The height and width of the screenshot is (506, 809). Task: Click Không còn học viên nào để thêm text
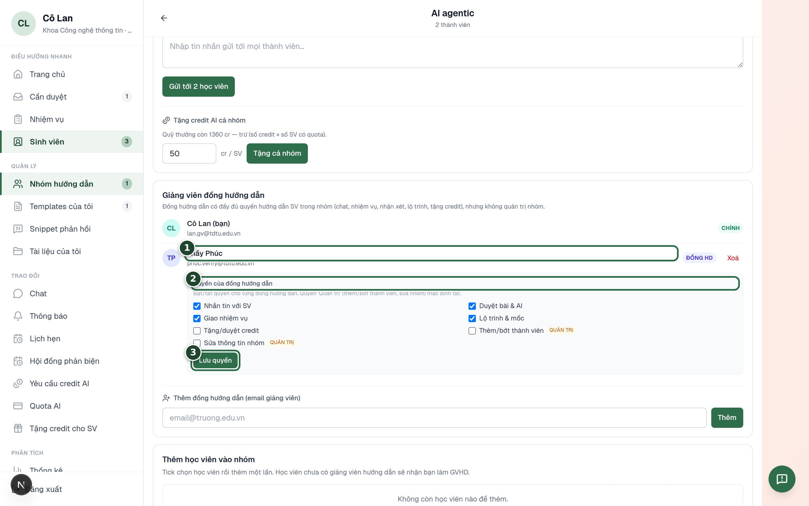point(453,499)
